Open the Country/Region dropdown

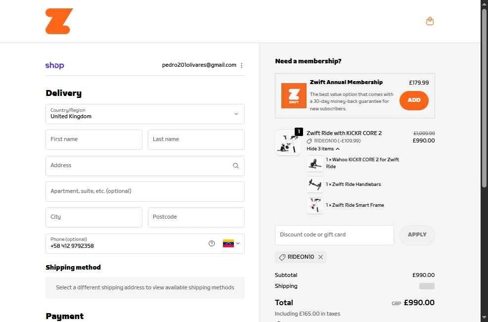click(x=145, y=114)
